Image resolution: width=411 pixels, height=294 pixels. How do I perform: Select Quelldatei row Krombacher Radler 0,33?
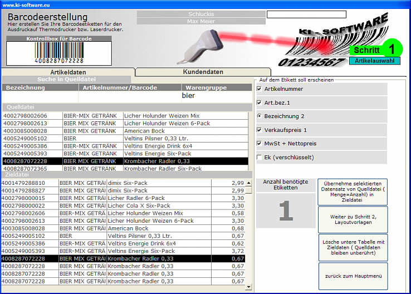point(125,161)
